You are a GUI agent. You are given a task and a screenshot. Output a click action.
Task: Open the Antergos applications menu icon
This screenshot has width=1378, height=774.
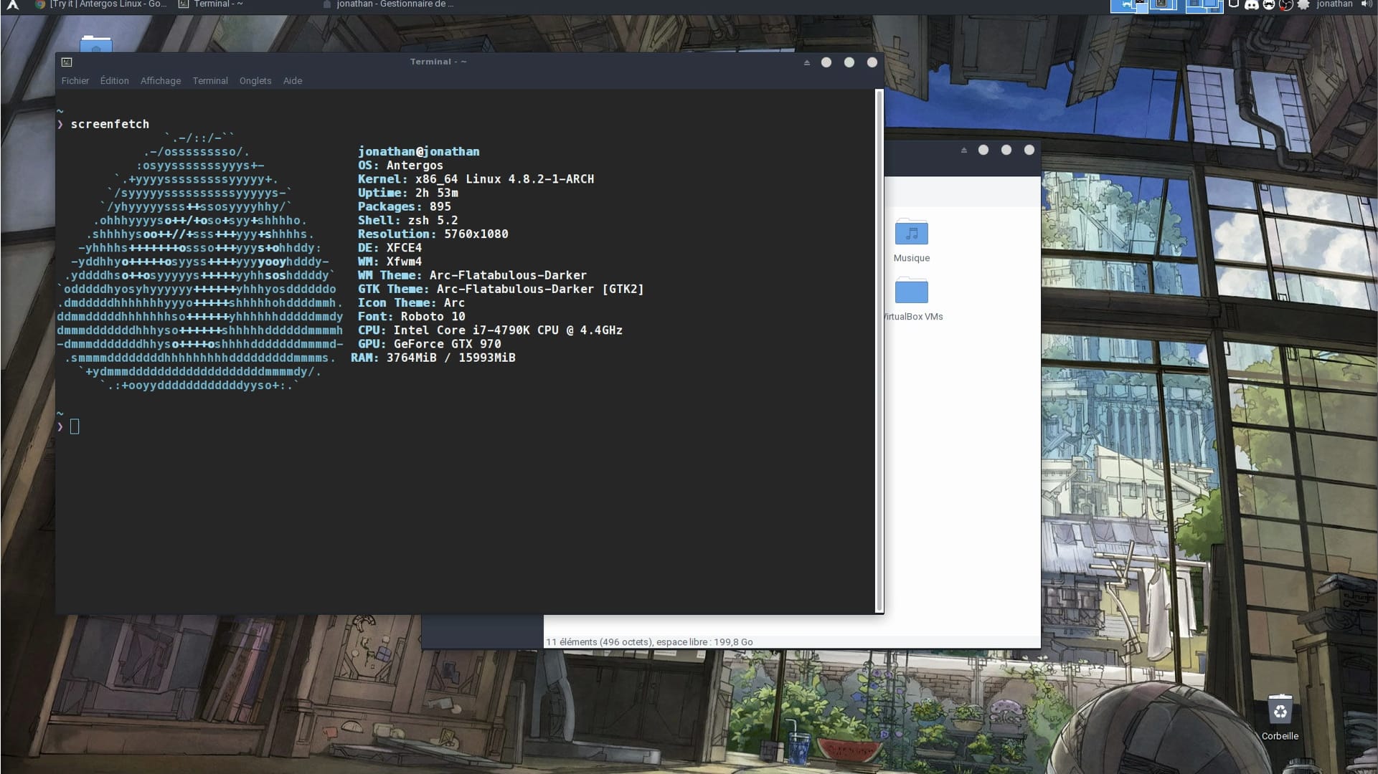click(x=12, y=4)
